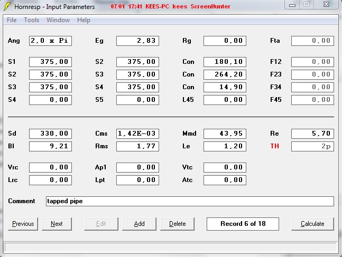This screenshot has height=257, width=342.
Task: Click the Ang label
Action: (x=14, y=41)
